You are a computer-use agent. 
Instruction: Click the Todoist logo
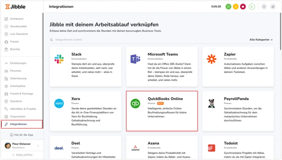pyautogui.click(x=211, y=148)
